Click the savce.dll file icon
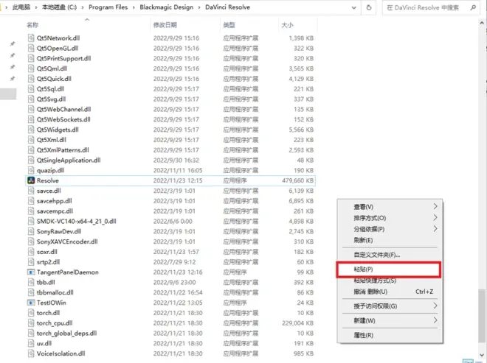487x363 pixels. pos(31,191)
